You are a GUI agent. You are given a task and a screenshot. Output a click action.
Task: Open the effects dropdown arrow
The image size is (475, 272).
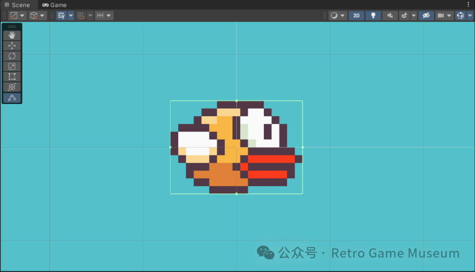(413, 15)
